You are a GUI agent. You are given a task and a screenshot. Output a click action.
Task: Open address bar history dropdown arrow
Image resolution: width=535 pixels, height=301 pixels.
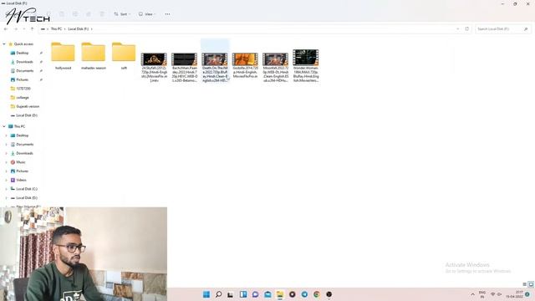click(458, 29)
